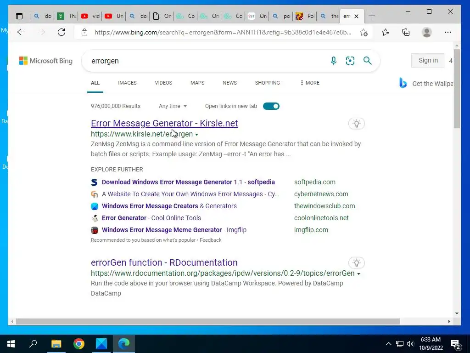Toggle 'Open links in new tab' switch
Image resolution: width=470 pixels, height=353 pixels.
271,106
